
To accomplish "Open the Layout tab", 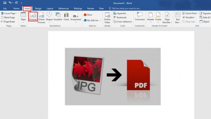I will pos(50,8).
